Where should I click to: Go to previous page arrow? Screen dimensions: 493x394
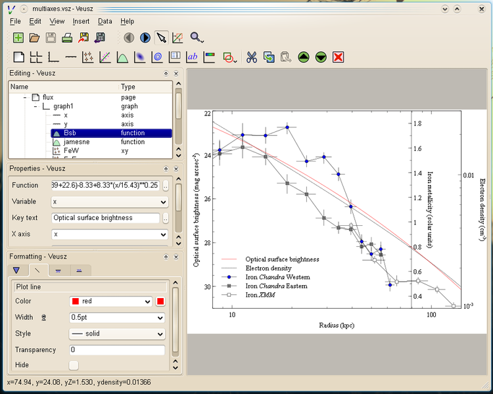[x=129, y=37]
